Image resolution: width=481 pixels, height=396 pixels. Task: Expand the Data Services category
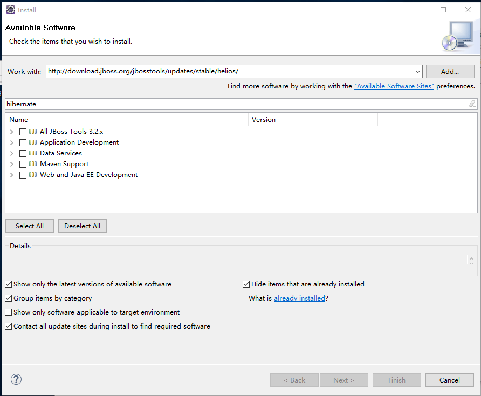click(x=12, y=153)
